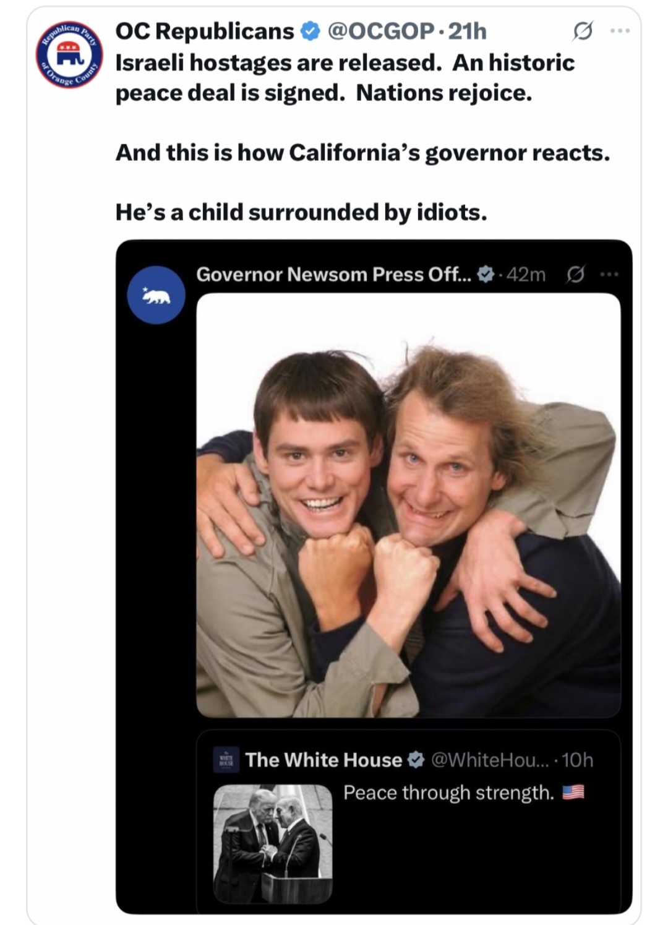Image resolution: width=668 pixels, height=925 pixels.
Task: Open the two smiling men photo
Action: 408,505
